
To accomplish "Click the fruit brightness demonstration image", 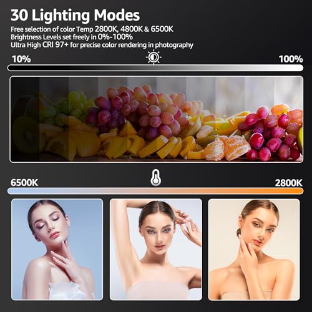I will tap(157, 119).
